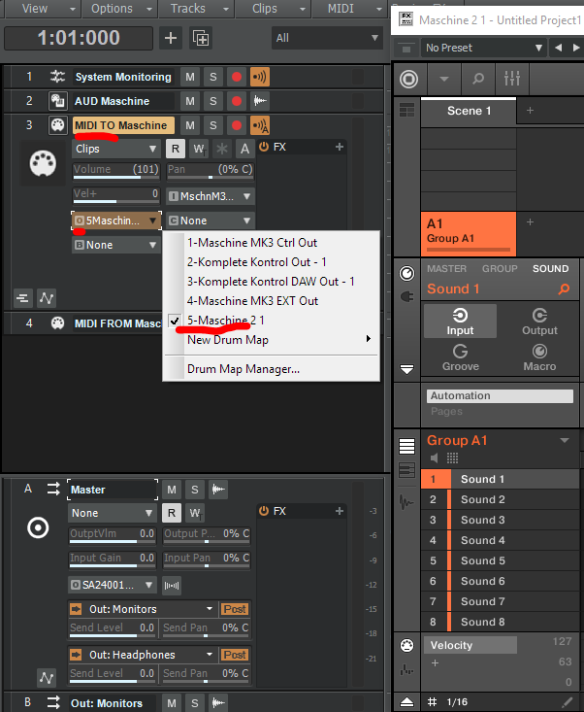Image resolution: width=584 pixels, height=712 pixels.
Task: Select 2-Komplete Kontrol Out - 1
Action: pyautogui.click(x=272, y=262)
